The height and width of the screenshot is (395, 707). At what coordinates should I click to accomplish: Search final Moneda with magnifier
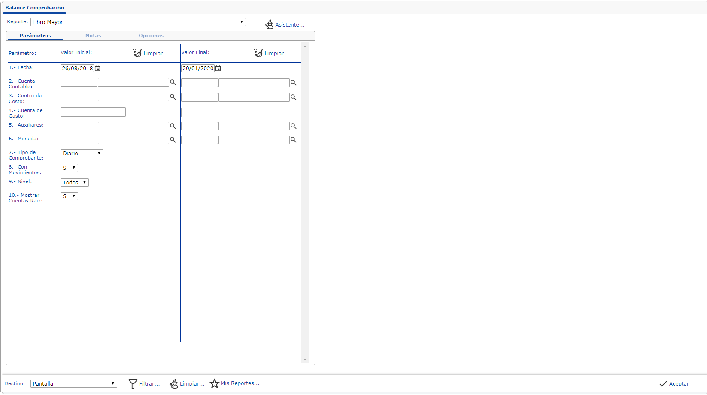point(294,140)
